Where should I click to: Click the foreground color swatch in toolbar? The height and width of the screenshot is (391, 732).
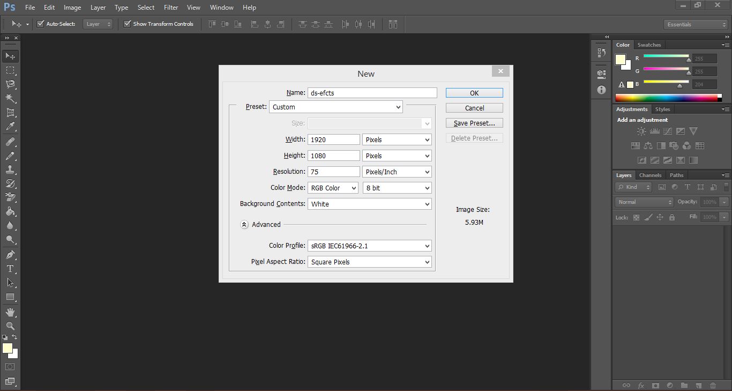tap(7, 348)
